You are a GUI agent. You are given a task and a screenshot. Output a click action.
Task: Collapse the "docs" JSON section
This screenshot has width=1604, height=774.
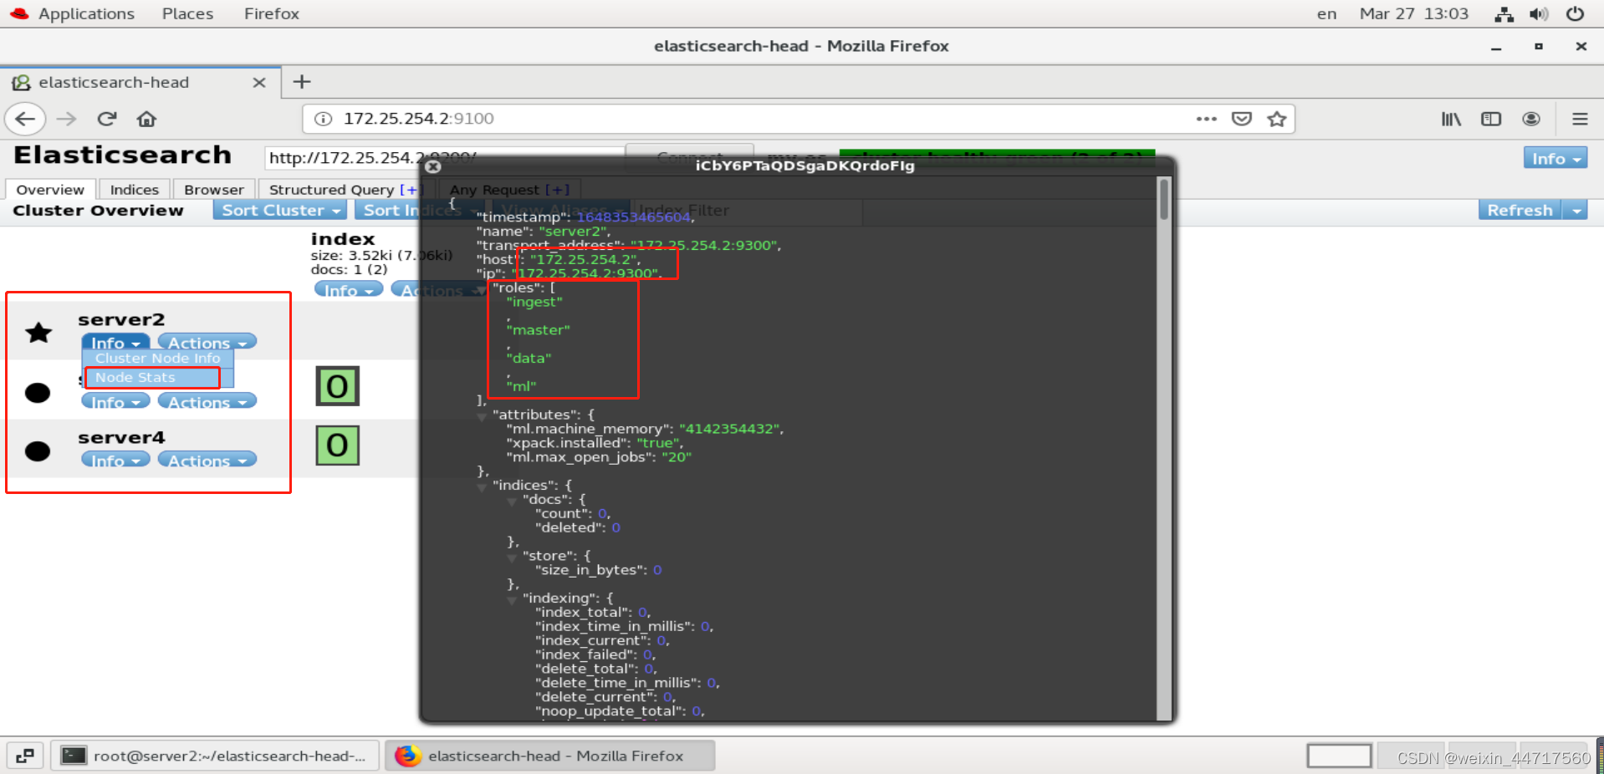pyautogui.click(x=512, y=502)
